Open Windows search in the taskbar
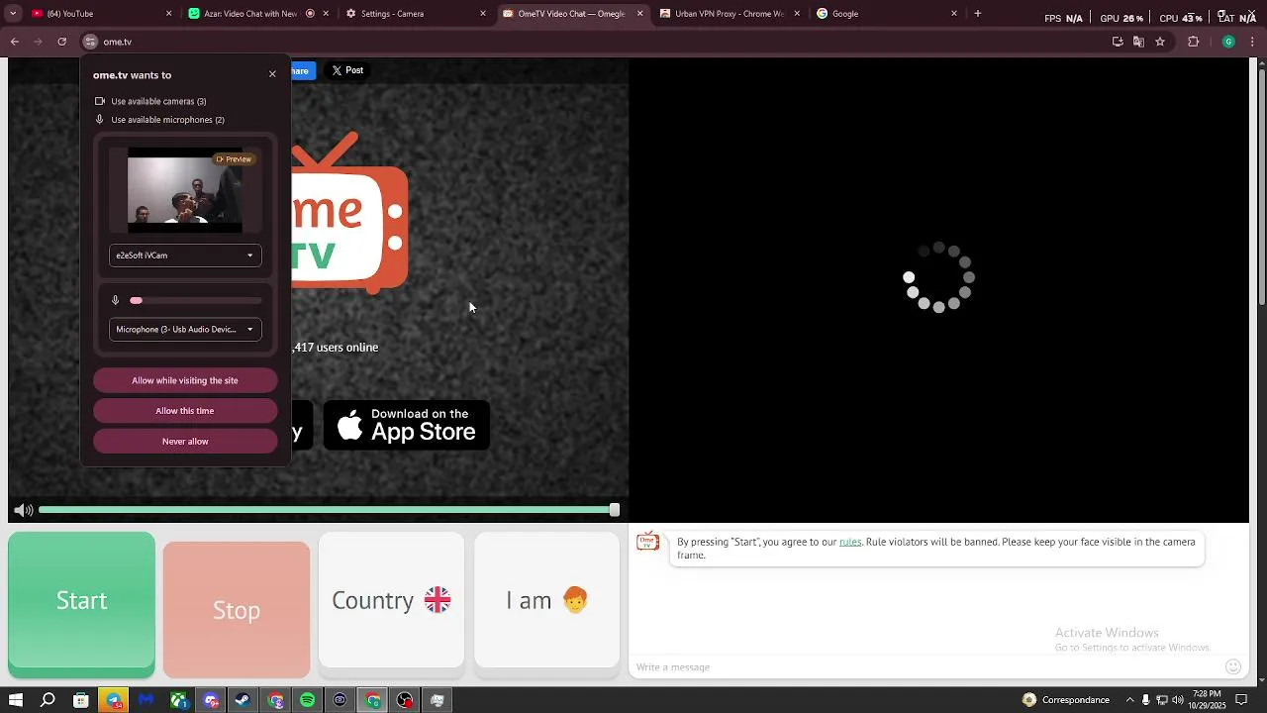 (x=48, y=700)
